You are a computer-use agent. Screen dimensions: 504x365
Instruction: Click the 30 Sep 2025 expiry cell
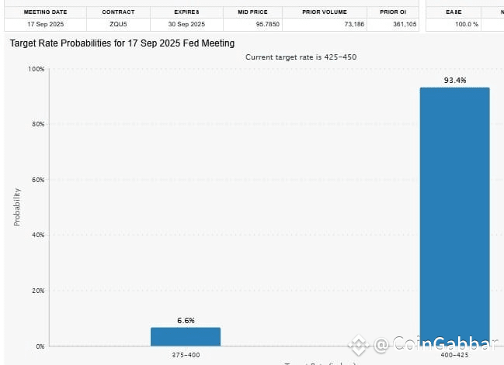(x=187, y=25)
